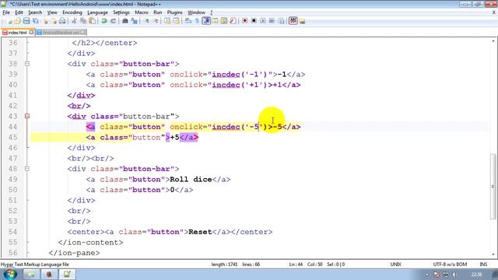This screenshot has width=498, height=280.
Task: Save the current file using the Save icon
Action: click(26, 21)
